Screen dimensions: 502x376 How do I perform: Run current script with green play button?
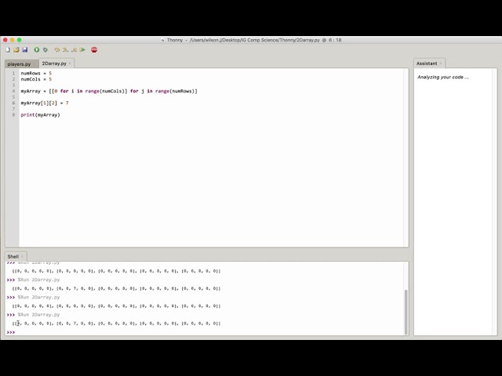pos(37,50)
